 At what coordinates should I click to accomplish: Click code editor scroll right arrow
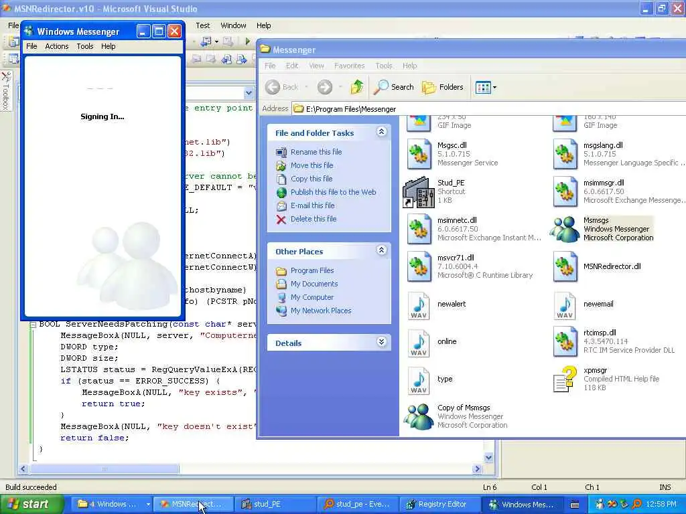point(477,469)
